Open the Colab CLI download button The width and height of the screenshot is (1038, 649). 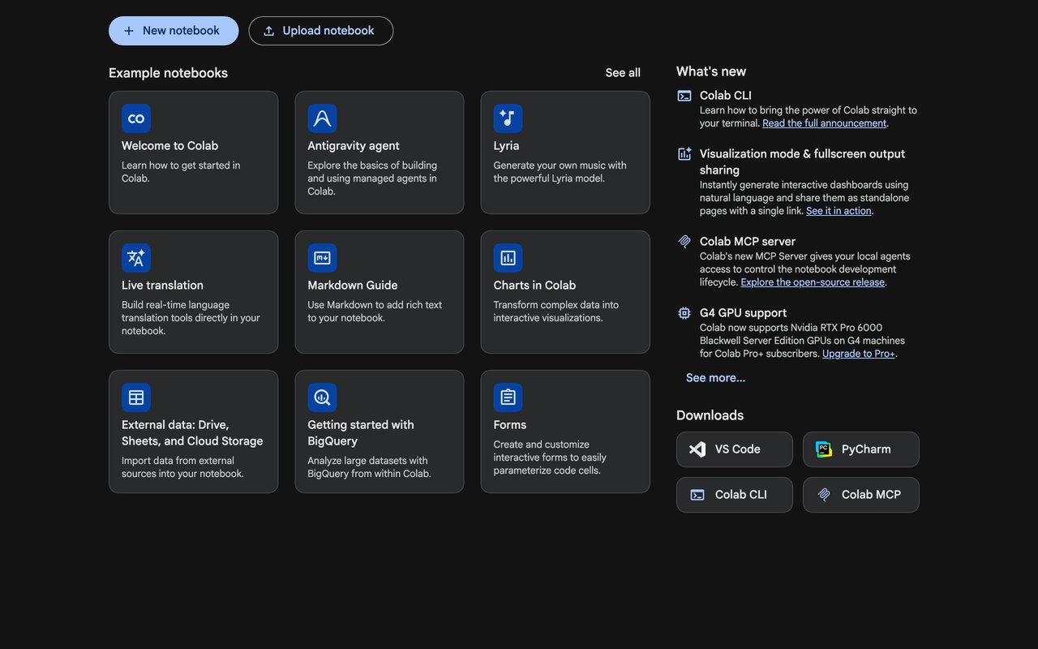point(735,495)
